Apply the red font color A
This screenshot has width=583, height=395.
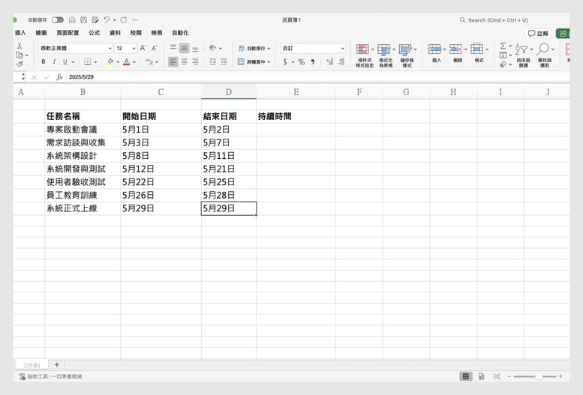pyautogui.click(x=127, y=61)
